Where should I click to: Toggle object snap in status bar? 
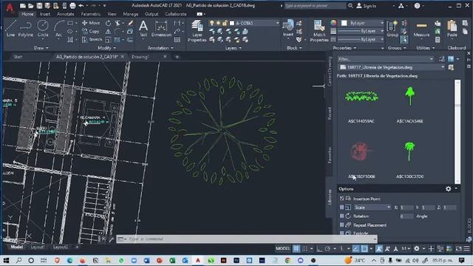(x=364, y=248)
